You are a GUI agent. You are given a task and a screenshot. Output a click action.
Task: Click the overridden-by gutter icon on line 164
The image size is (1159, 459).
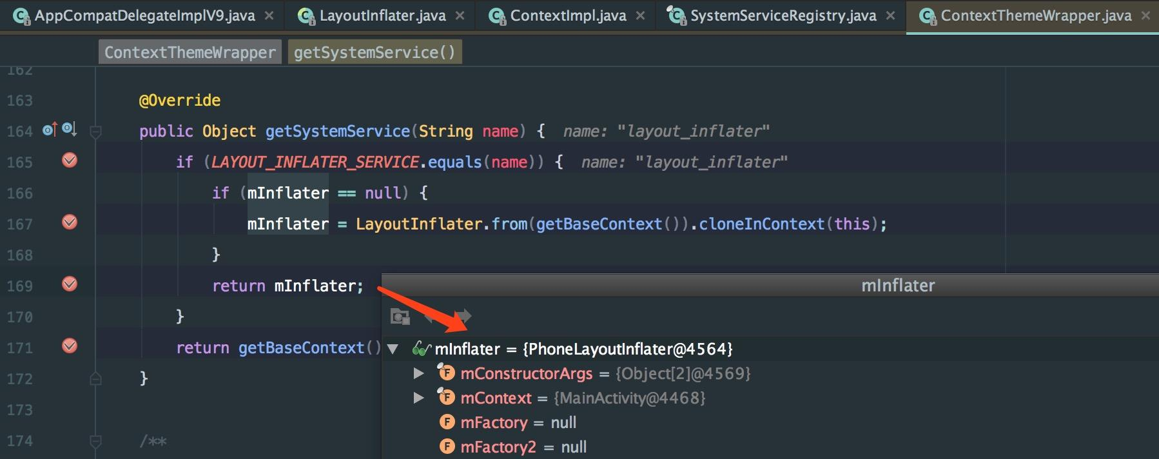pos(70,130)
